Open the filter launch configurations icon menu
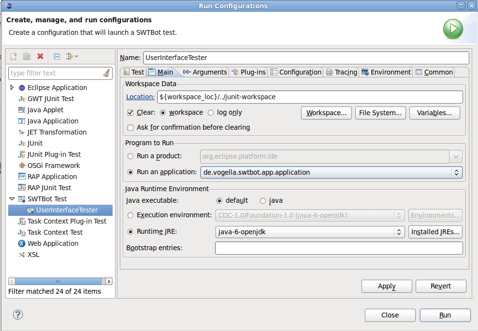 [72, 56]
